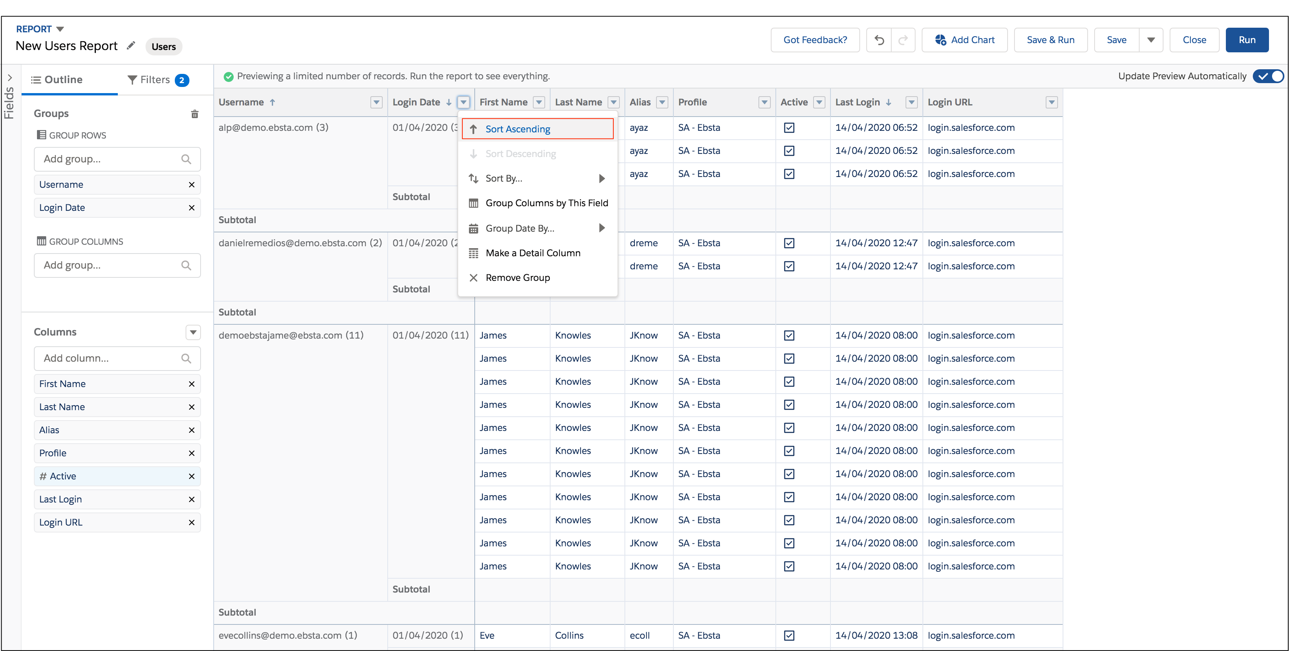
Task: Choose Remove Group in context menu
Action: [517, 278]
